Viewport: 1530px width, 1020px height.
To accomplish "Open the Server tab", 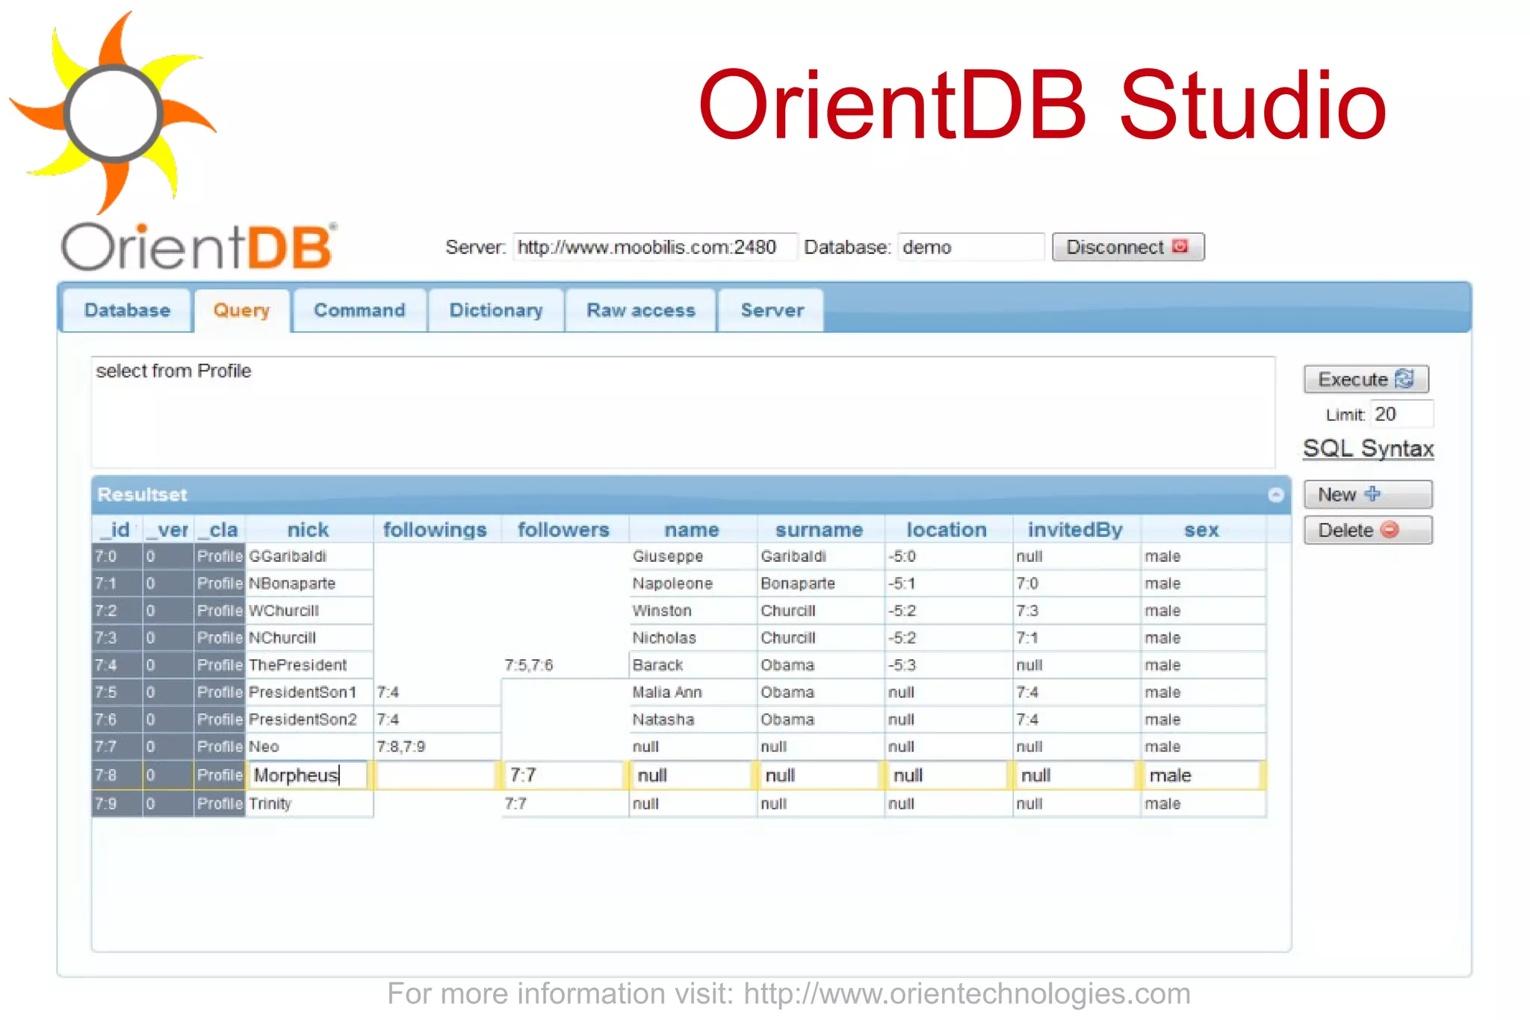I will [772, 310].
